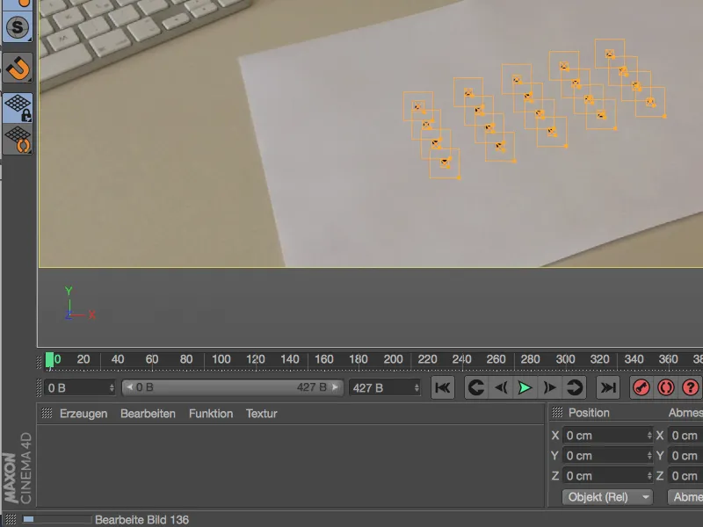This screenshot has height=527, width=703.
Task: Go to previous keyframe
Action: click(x=475, y=387)
